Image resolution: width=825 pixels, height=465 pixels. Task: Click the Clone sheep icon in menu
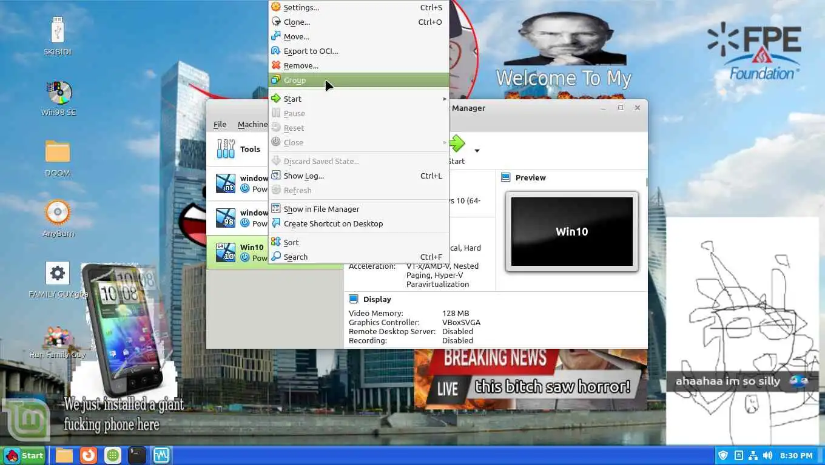[276, 22]
